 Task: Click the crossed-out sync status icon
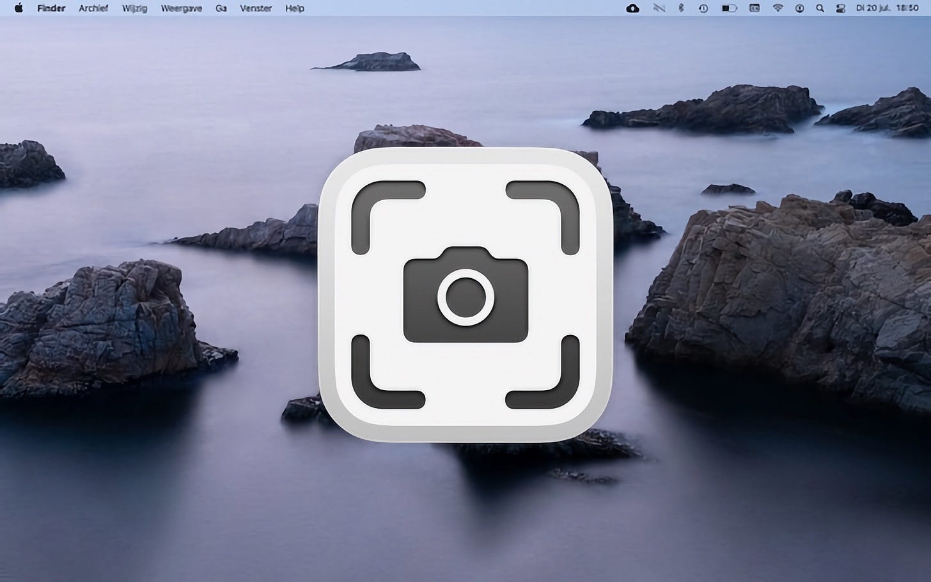click(659, 8)
